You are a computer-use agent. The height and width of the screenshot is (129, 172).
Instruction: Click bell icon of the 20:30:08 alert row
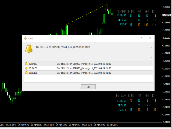[x=26, y=73]
